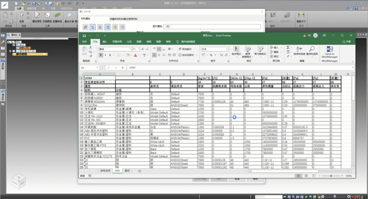Add a new sheet with plus button
368x199 pixels.
[x=139, y=171]
